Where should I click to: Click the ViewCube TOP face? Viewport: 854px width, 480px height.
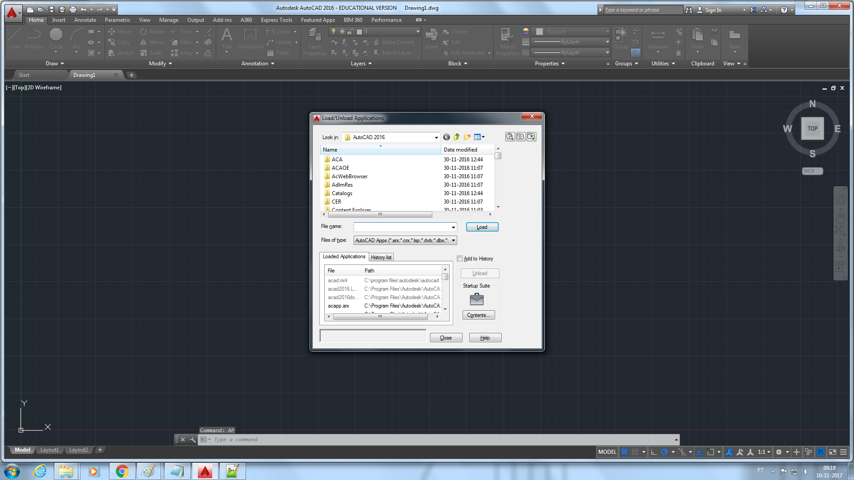tap(813, 128)
